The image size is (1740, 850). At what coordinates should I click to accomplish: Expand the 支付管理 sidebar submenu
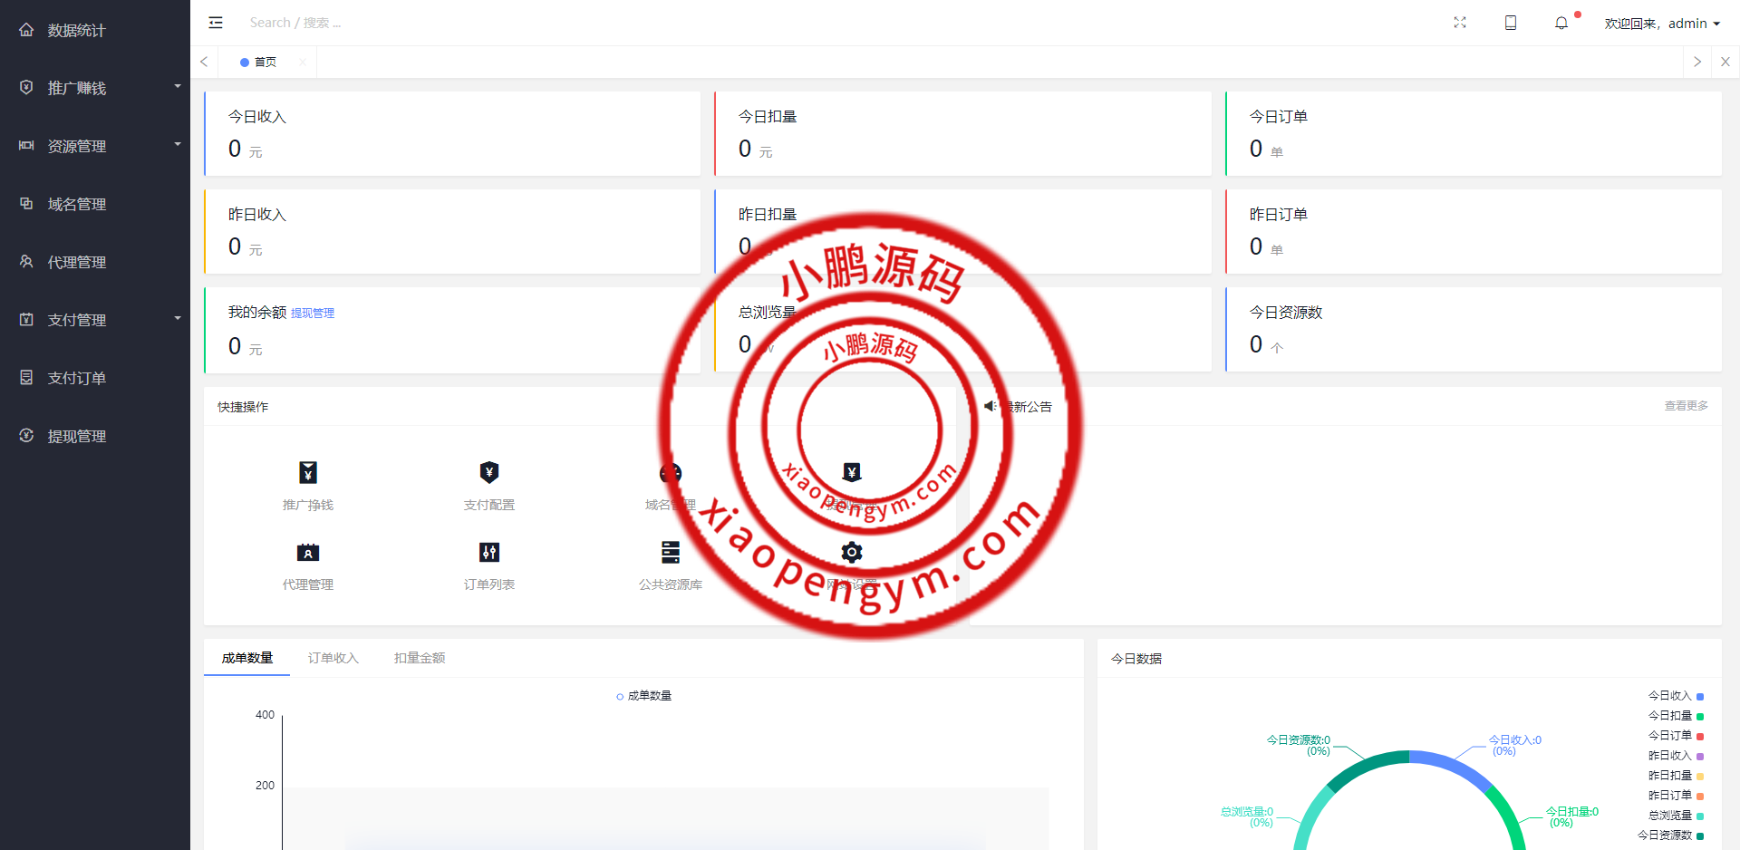pos(178,319)
